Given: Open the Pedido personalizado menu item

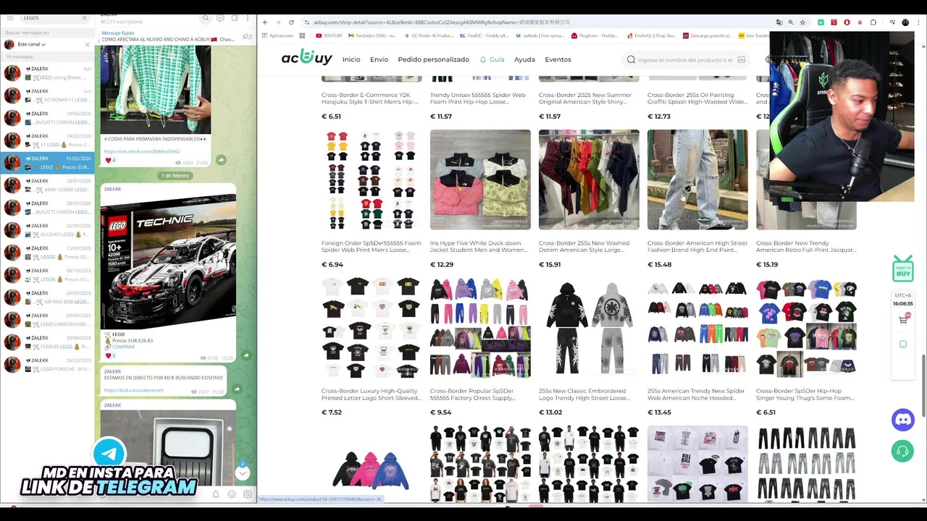Looking at the screenshot, I should pyautogui.click(x=433, y=59).
